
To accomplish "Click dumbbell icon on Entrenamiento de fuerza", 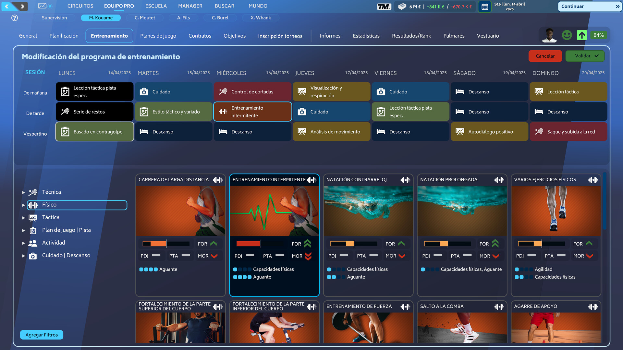I will point(405,307).
